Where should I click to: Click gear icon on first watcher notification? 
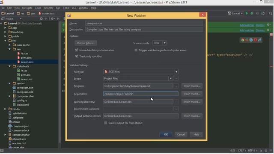click(268, 25)
